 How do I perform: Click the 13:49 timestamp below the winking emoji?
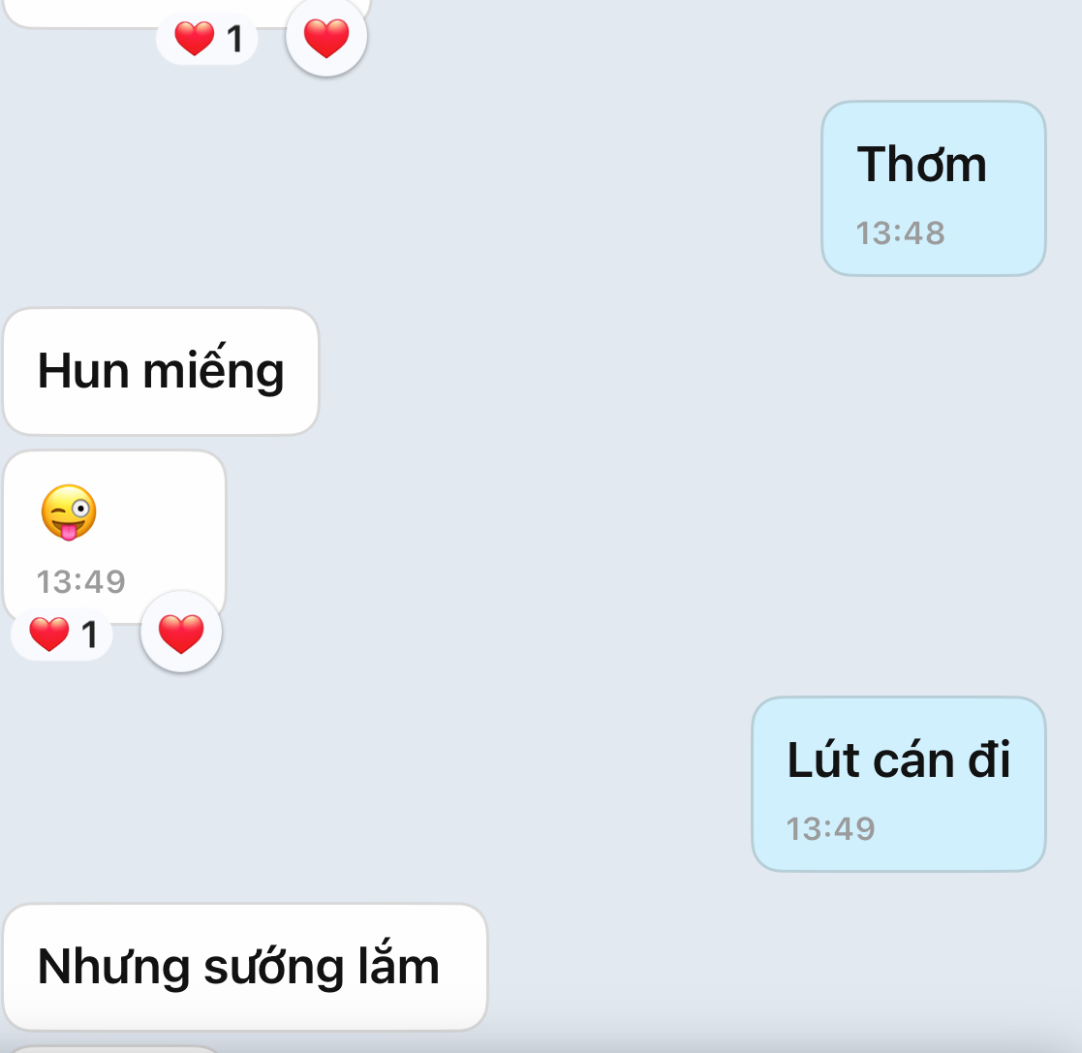[80, 581]
